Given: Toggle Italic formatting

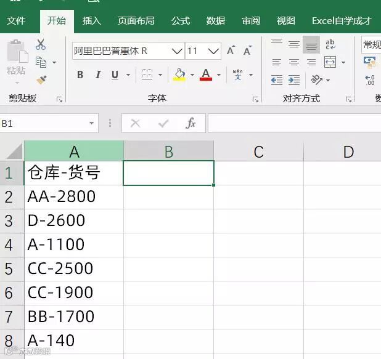Looking at the screenshot, I should pos(98,75).
